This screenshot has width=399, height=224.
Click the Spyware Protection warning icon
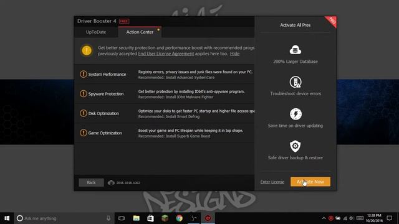[x=83, y=94]
